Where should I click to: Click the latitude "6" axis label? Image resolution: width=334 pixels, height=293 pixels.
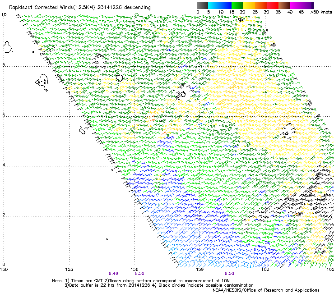[4, 115]
